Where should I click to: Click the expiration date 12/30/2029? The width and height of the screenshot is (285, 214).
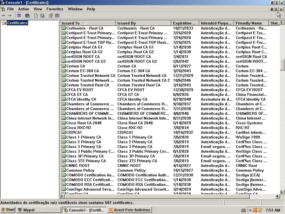(183, 90)
